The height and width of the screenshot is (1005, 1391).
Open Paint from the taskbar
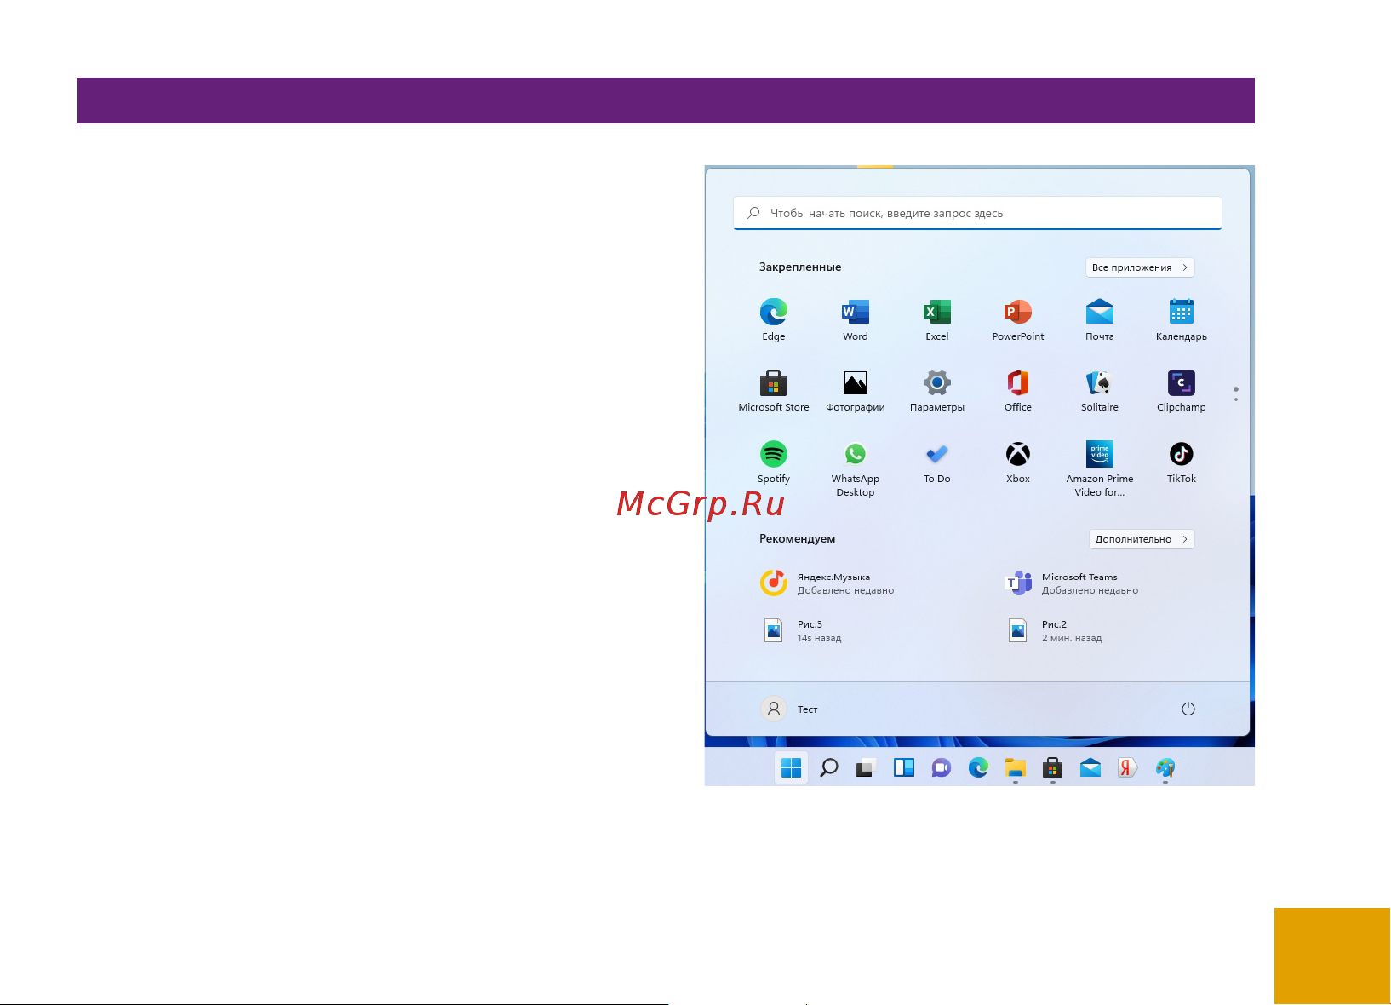[x=1165, y=767]
